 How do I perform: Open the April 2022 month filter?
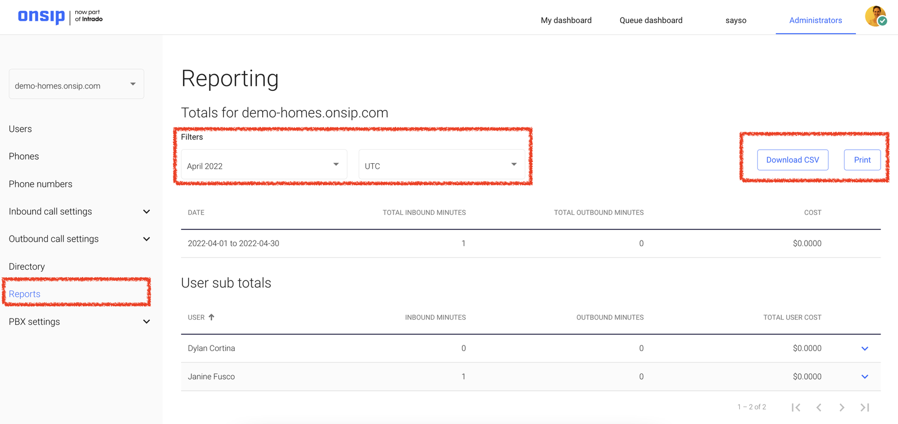pos(263,165)
